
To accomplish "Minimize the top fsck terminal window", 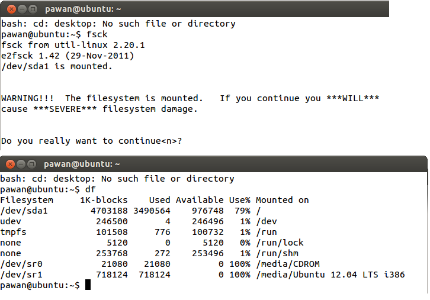I will click(21, 9).
